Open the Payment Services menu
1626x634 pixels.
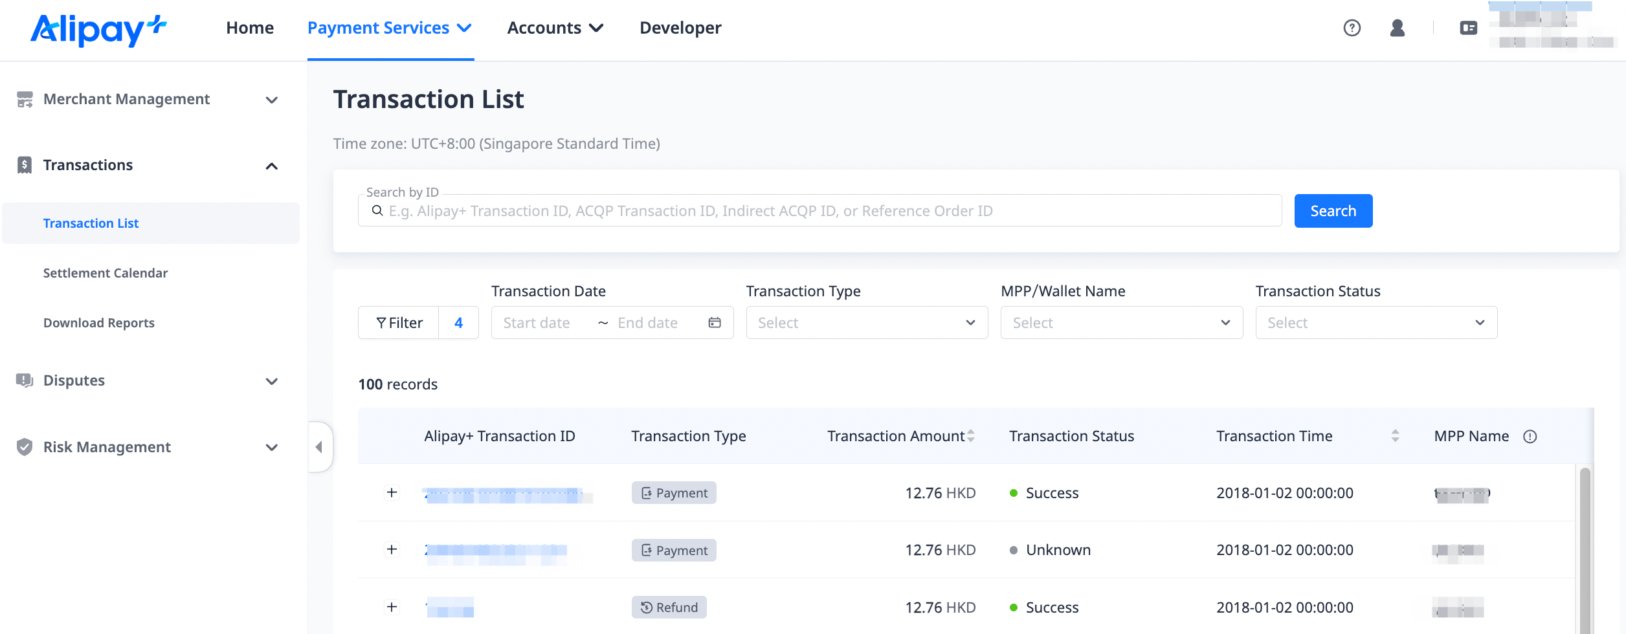(x=390, y=28)
